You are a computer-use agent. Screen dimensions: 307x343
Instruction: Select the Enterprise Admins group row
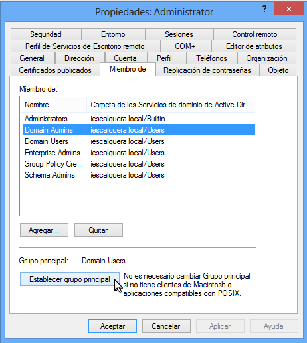[x=139, y=153]
